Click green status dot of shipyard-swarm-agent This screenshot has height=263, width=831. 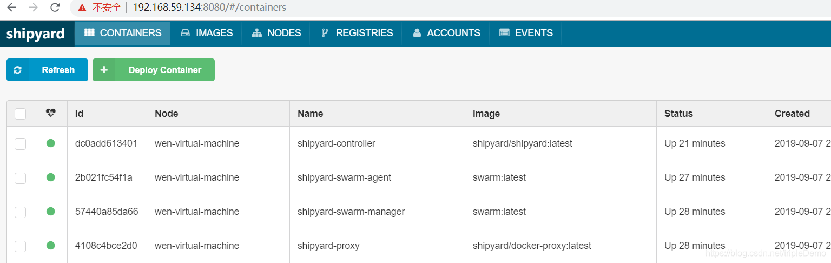click(x=51, y=177)
